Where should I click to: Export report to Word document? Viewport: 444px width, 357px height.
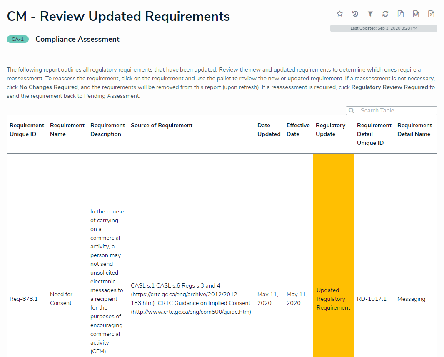416,14
